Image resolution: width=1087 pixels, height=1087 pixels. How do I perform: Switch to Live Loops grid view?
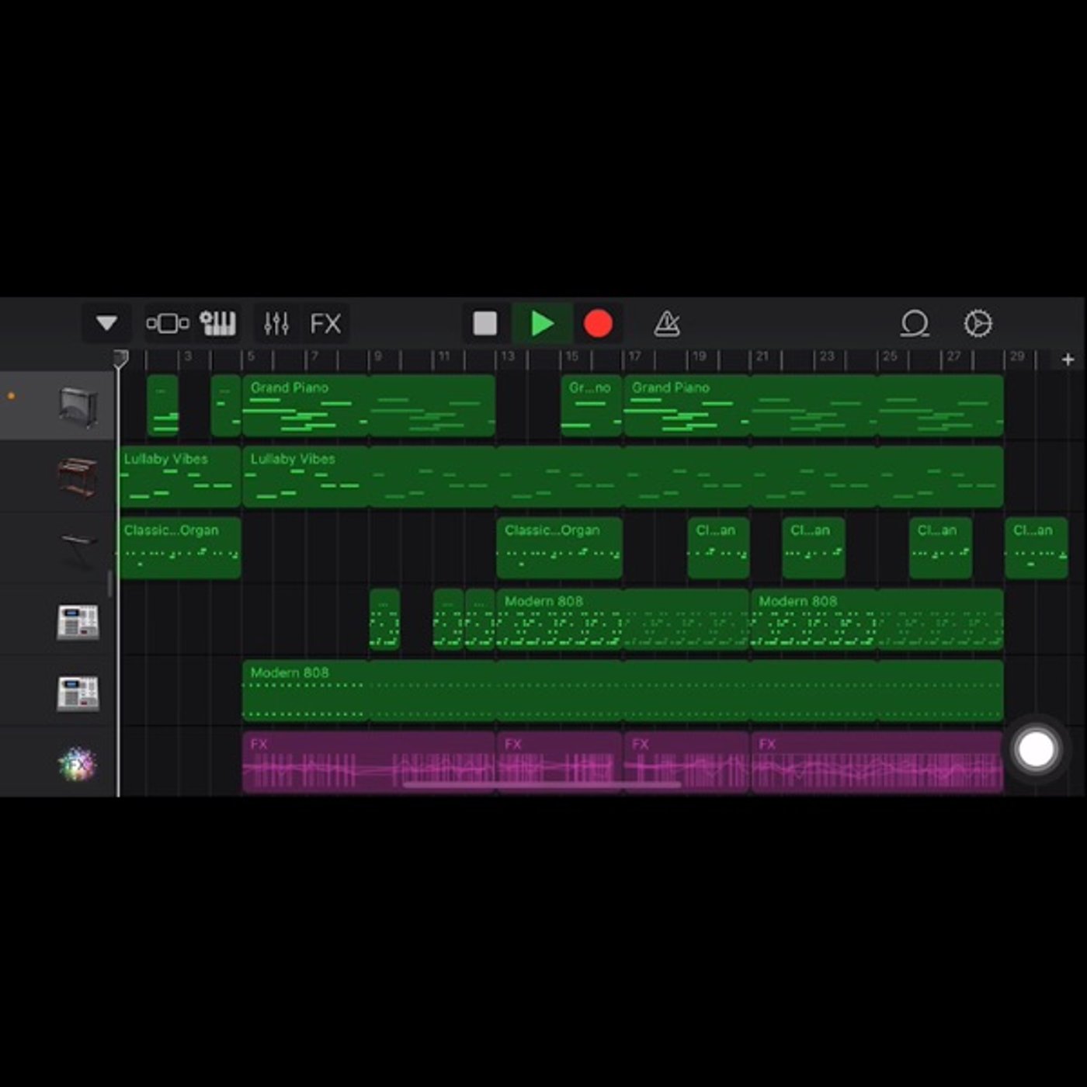click(x=168, y=323)
